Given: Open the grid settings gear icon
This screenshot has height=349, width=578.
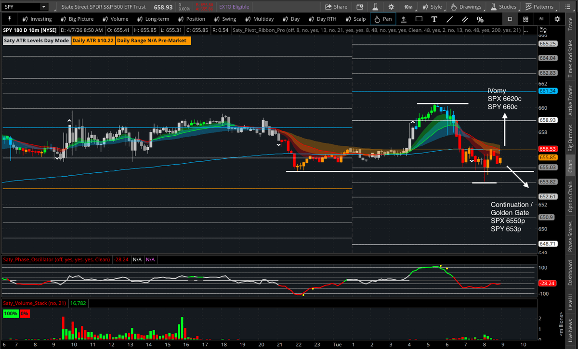Looking at the screenshot, I should point(557,19).
